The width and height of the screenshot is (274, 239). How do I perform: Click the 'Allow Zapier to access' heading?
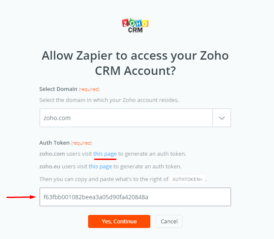point(135,56)
